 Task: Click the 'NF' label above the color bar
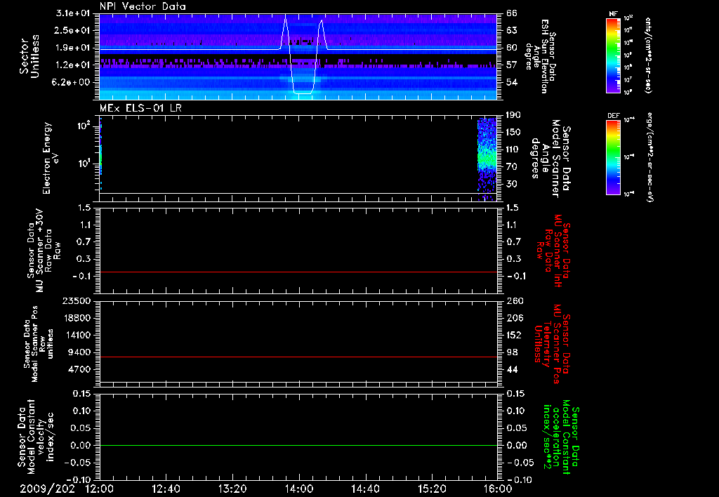point(613,14)
